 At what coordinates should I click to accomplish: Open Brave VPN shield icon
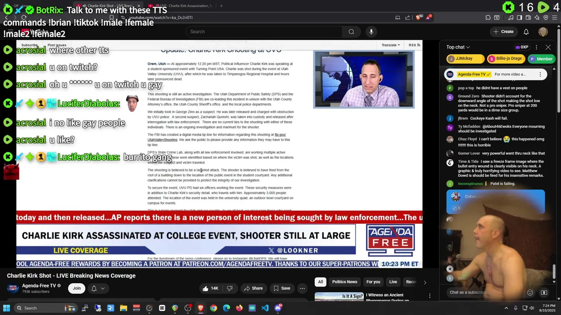546,17
